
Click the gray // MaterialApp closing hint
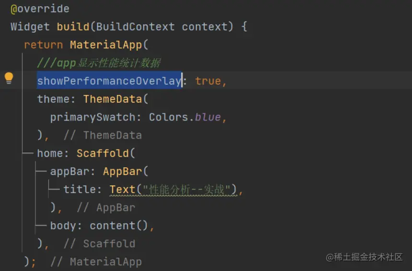click(x=96, y=262)
